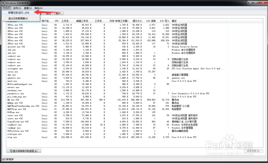This screenshot has width=268, height=163.
Task: Click the 桌面窗口管理器 description
Action: pos(180,75)
